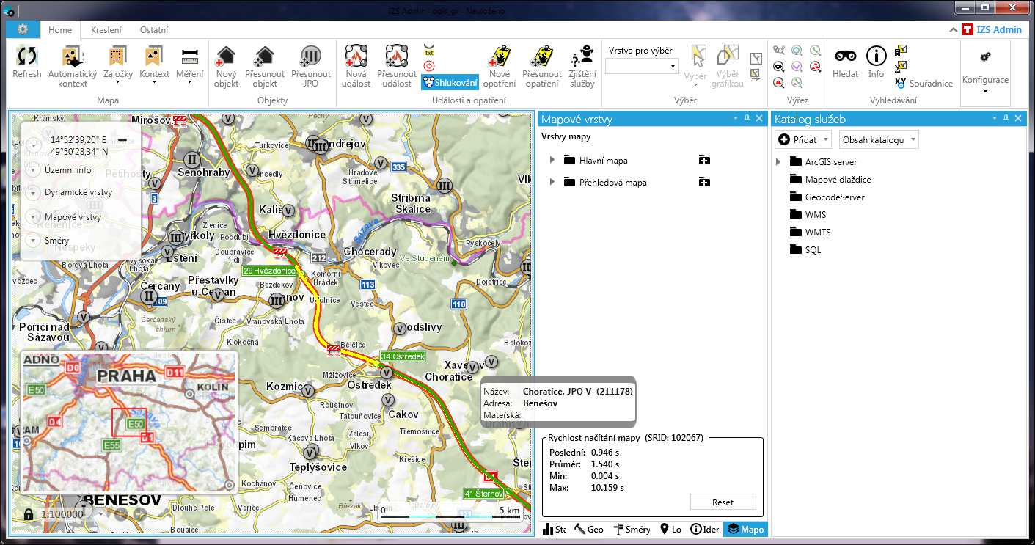Expand Územní info section on map

[32, 169]
